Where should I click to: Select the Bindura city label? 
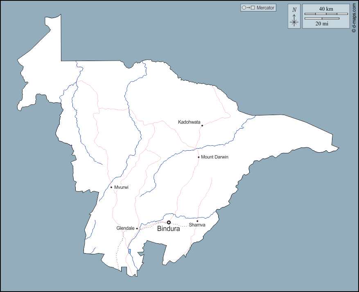click(x=169, y=229)
